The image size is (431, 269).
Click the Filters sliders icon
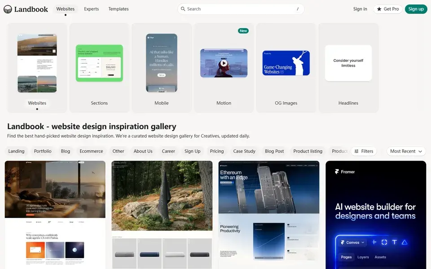pos(356,151)
